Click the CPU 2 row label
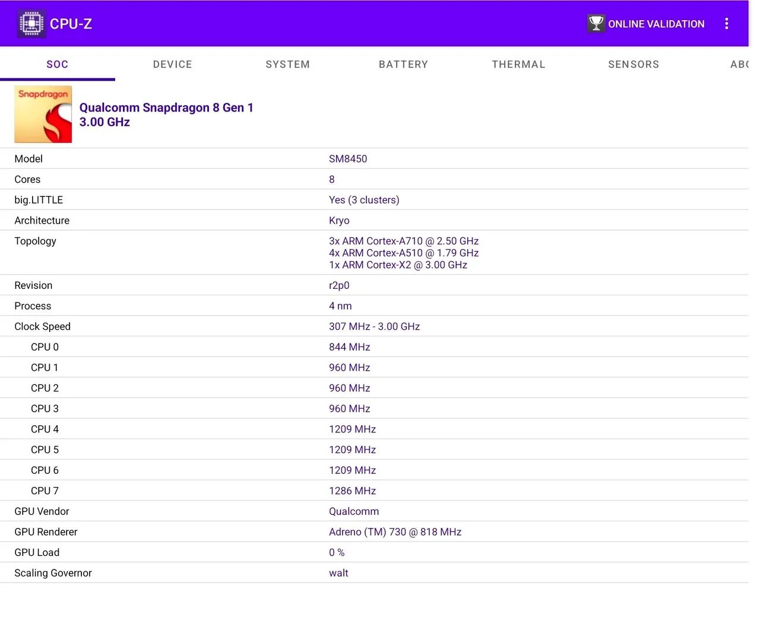 click(x=45, y=388)
